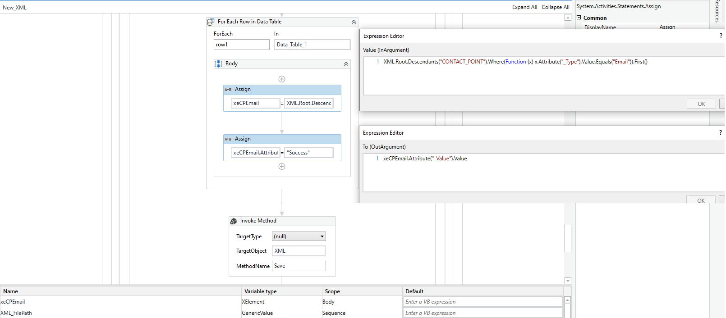The height and width of the screenshot is (318, 726).
Task: Click the Body scope cell
Action: 362,302
